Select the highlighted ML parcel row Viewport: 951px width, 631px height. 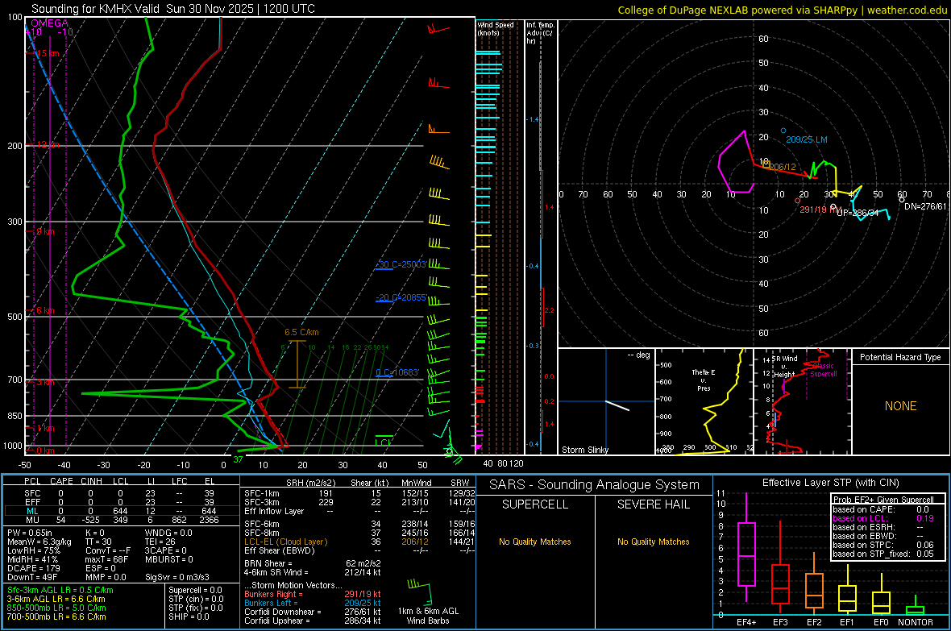121,511
